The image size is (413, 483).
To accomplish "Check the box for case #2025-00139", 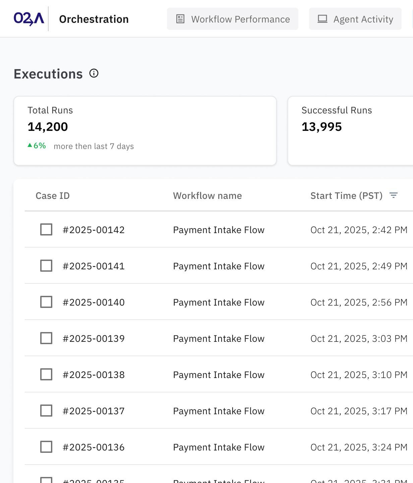I will click(x=46, y=338).
